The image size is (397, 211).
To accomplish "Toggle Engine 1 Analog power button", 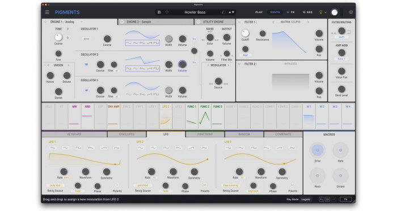I will pyautogui.click(x=45, y=22).
